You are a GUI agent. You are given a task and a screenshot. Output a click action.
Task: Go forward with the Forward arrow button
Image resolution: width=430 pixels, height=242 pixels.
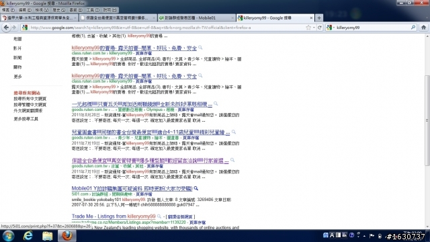pos(14,28)
